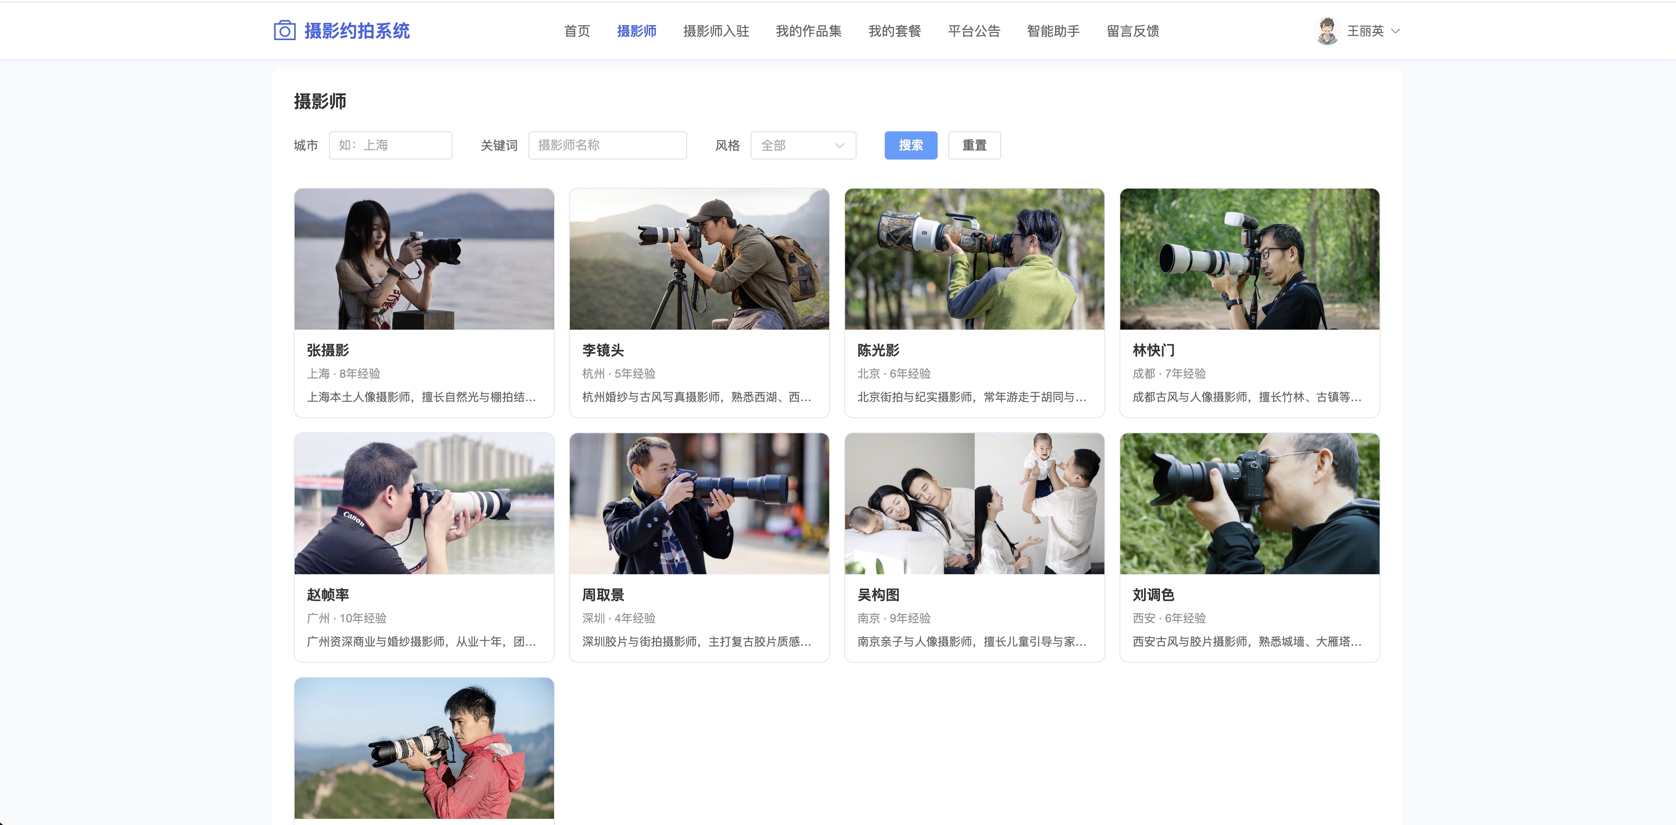Open 陈光影's profile photo
The height and width of the screenshot is (825, 1676).
pyautogui.click(x=975, y=259)
